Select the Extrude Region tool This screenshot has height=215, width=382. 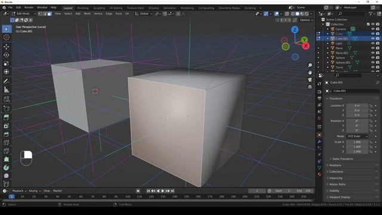7,118
